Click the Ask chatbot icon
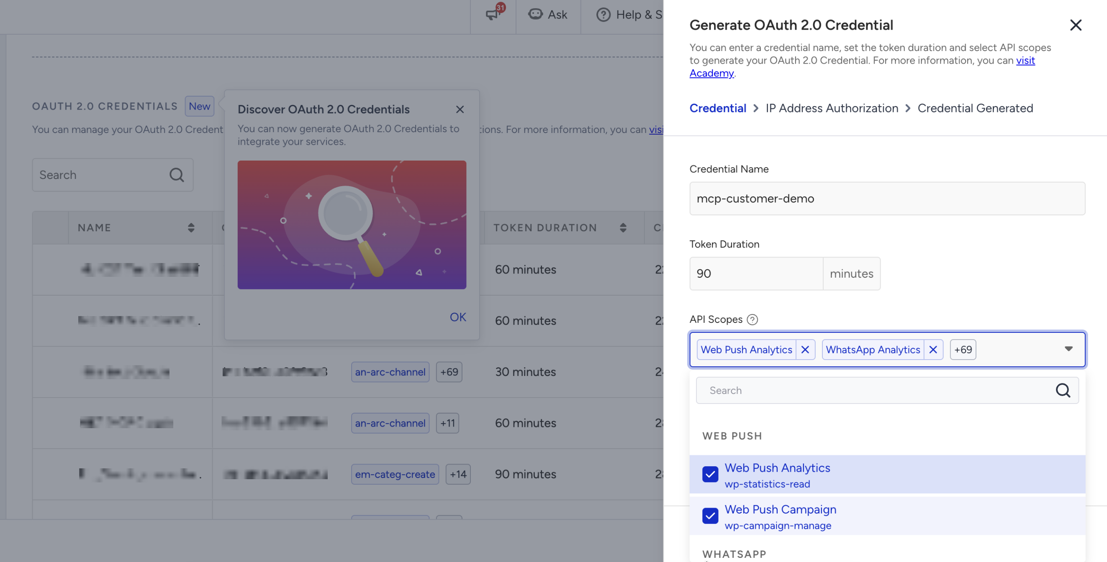1107x562 pixels. (535, 15)
